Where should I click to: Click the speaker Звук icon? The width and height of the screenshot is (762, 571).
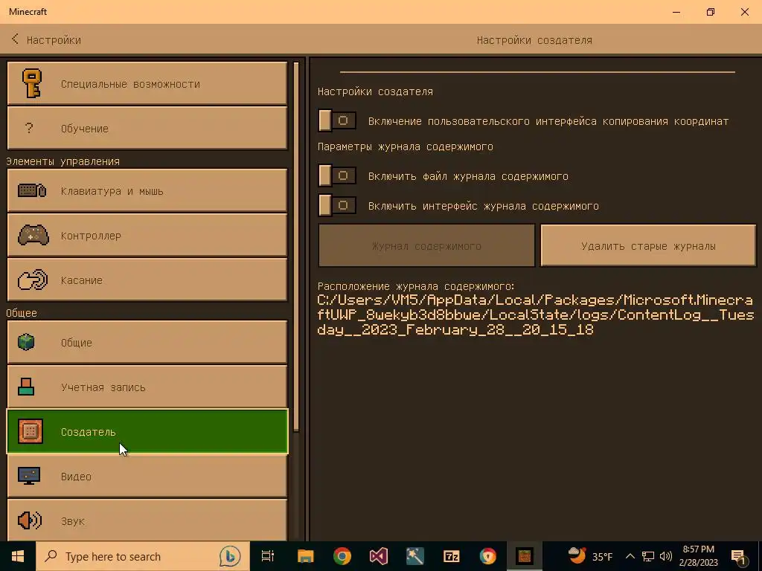pos(30,520)
